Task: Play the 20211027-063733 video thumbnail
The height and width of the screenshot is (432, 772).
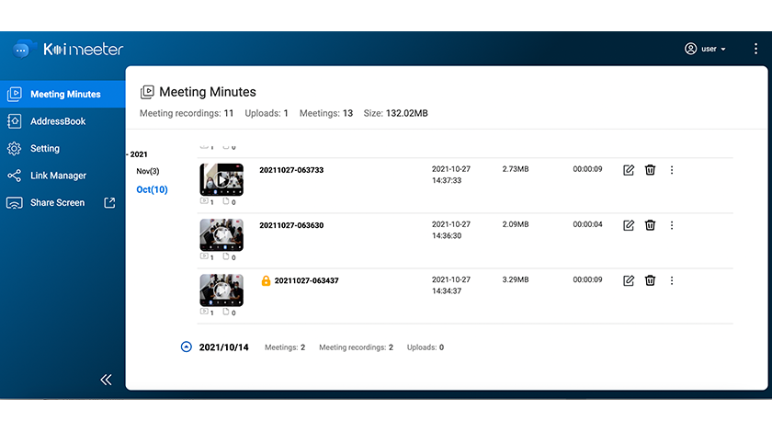Action: click(221, 179)
